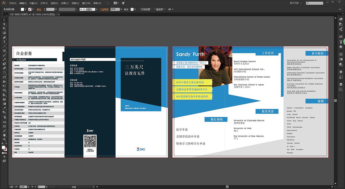Select the Artboard tool

tap(4, 126)
